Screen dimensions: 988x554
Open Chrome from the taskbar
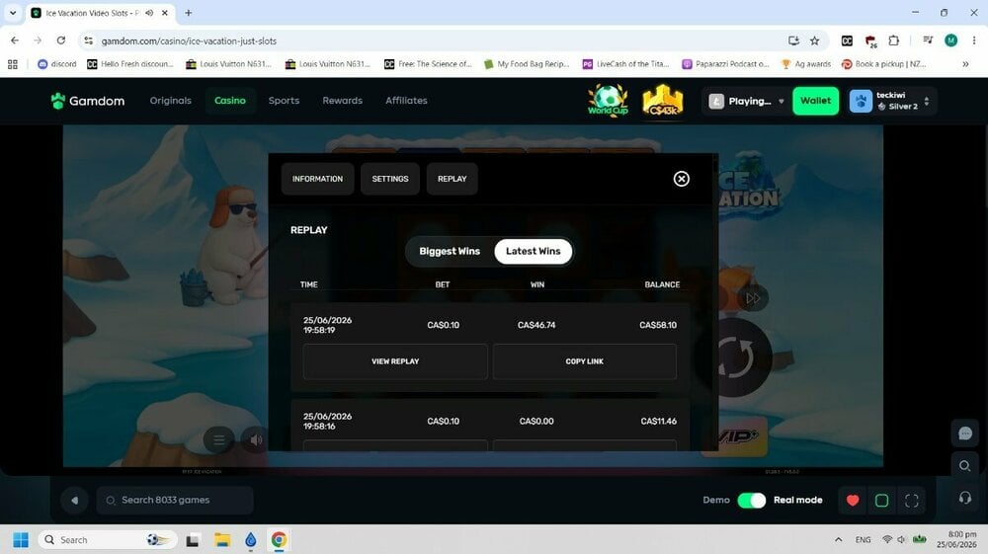click(x=279, y=540)
